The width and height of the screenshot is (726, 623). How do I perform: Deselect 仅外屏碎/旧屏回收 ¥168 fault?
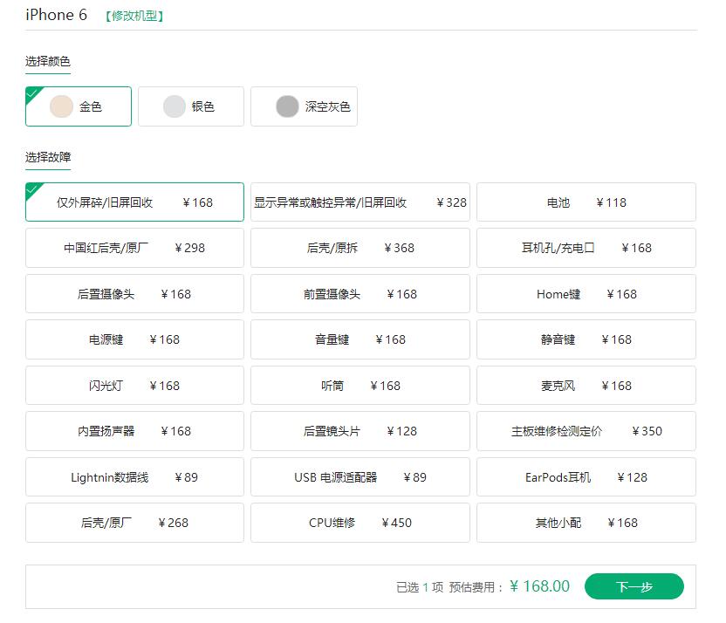coord(134,202)
